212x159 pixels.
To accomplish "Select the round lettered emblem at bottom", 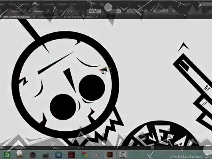I will point(160,134).
